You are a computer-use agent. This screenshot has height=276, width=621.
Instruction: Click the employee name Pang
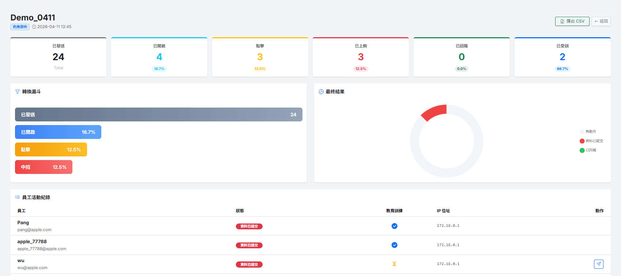pyautogui.click(x=23, y=223)
